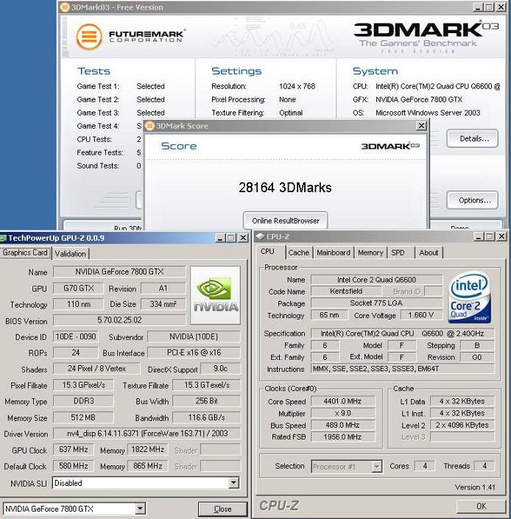Click the 3DMark03 window title bar

click(283, 7)
